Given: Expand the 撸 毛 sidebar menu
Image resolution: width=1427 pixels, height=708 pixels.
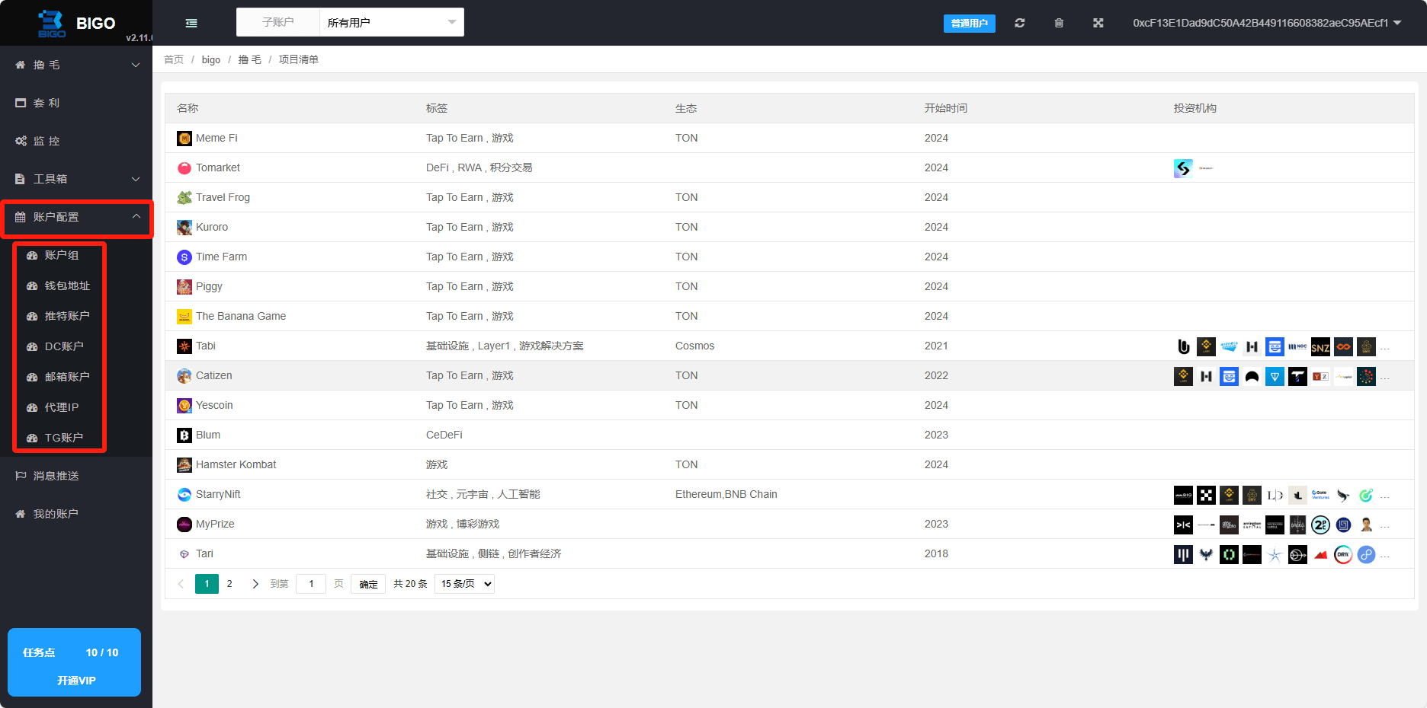Looking at the screenshot, I should pyautogui.click(x=76, y=65).
